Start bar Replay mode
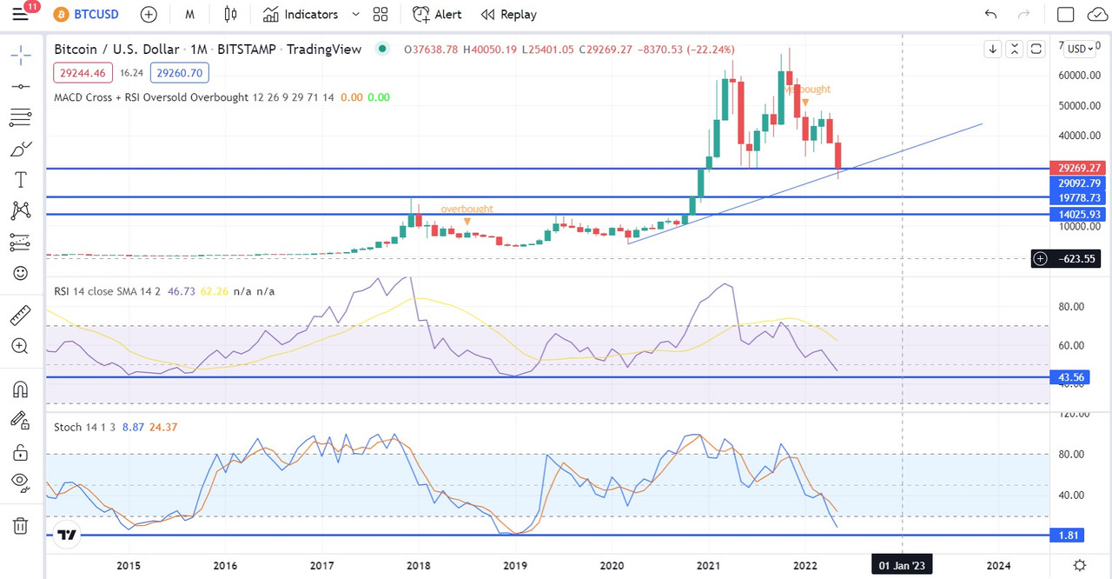 [x=509, y=14]
